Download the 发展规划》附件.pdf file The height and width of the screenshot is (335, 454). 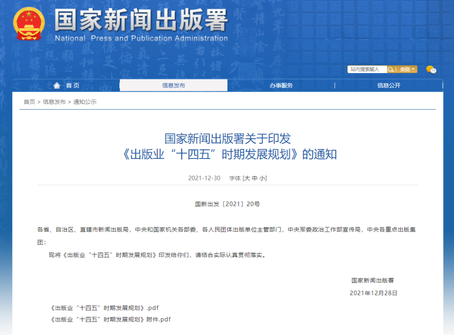point(110,319)
